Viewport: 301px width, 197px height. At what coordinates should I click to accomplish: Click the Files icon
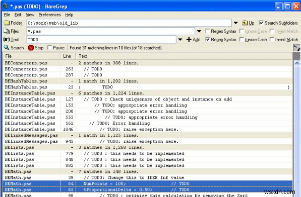[x=7, y=31]
